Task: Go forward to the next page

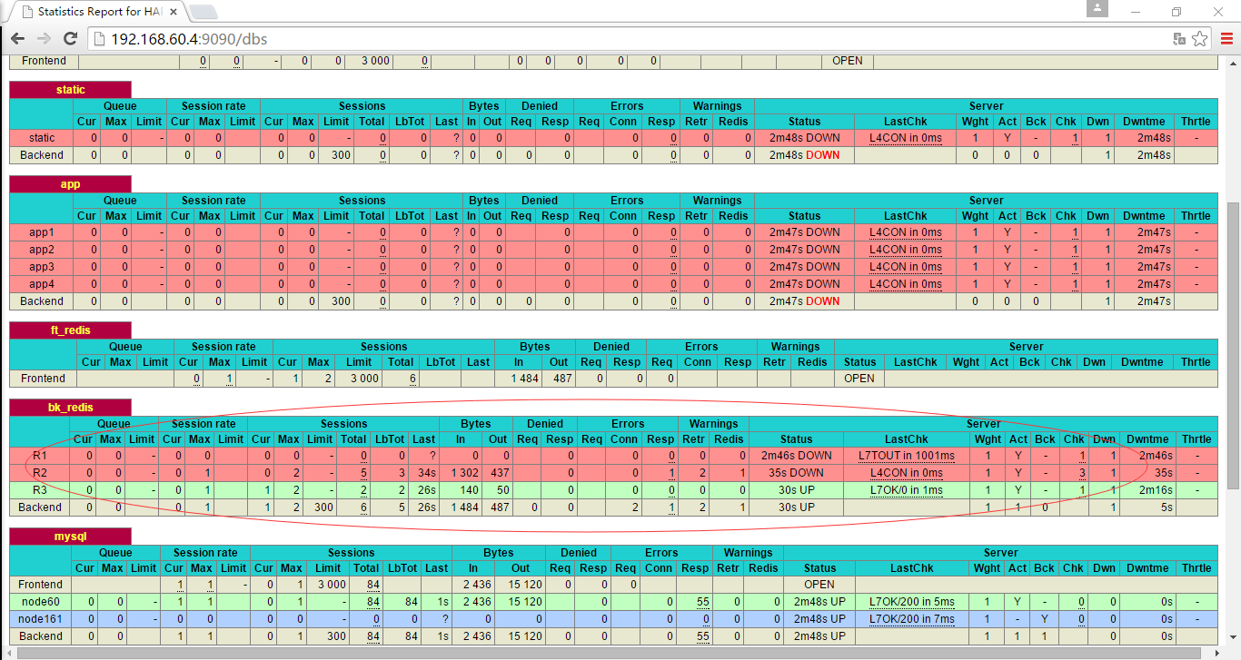Action: (44, 39)
